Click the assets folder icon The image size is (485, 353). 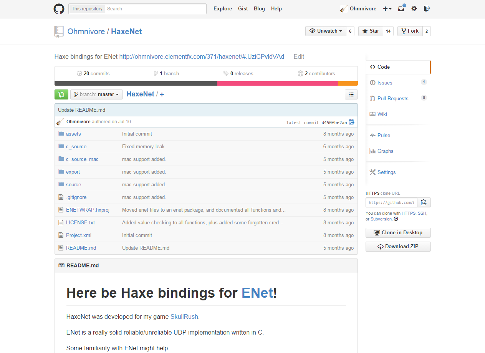pyautogui.click(x=61, y=134)
